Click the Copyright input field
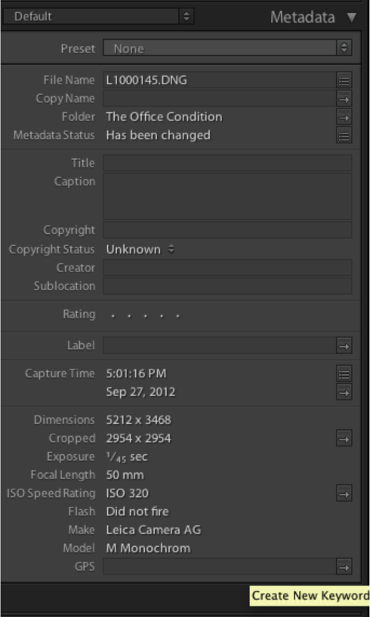The image size is (370, 617). 227,230
